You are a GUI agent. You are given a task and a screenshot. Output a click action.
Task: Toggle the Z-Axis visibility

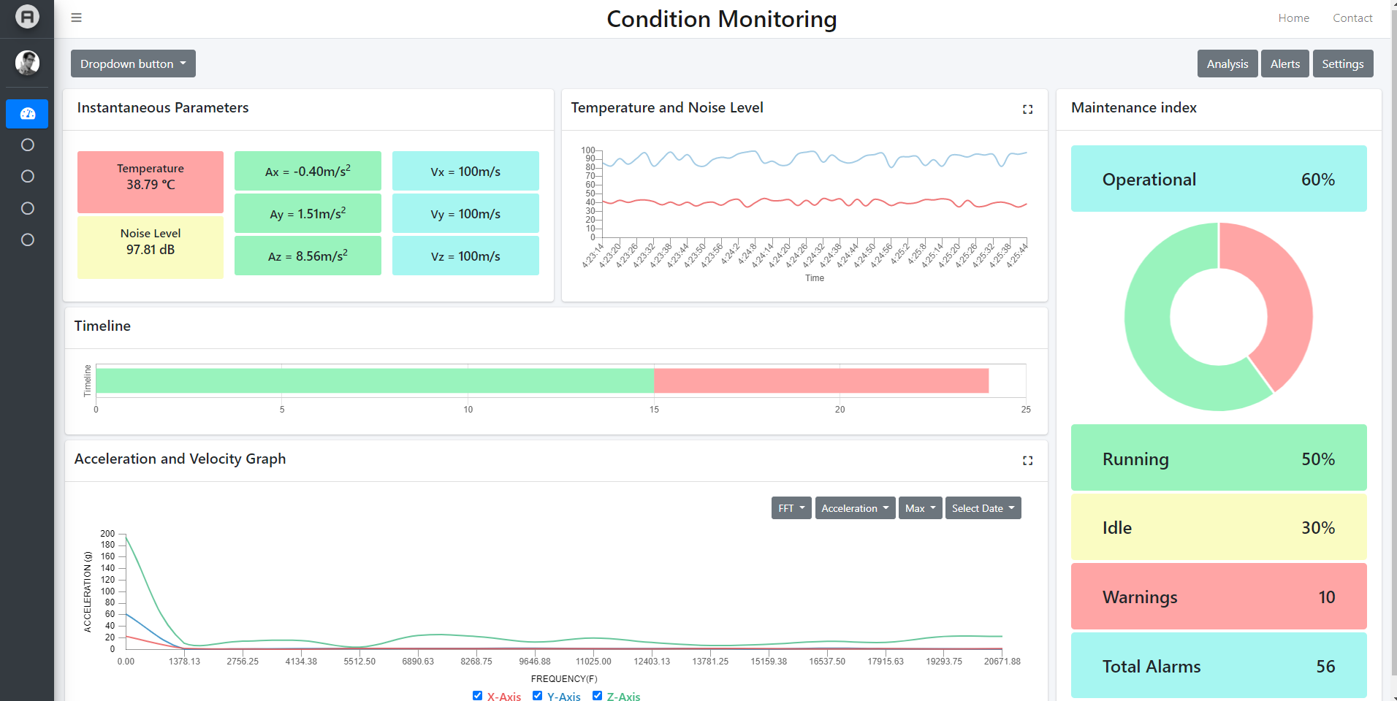click(598, 695)
